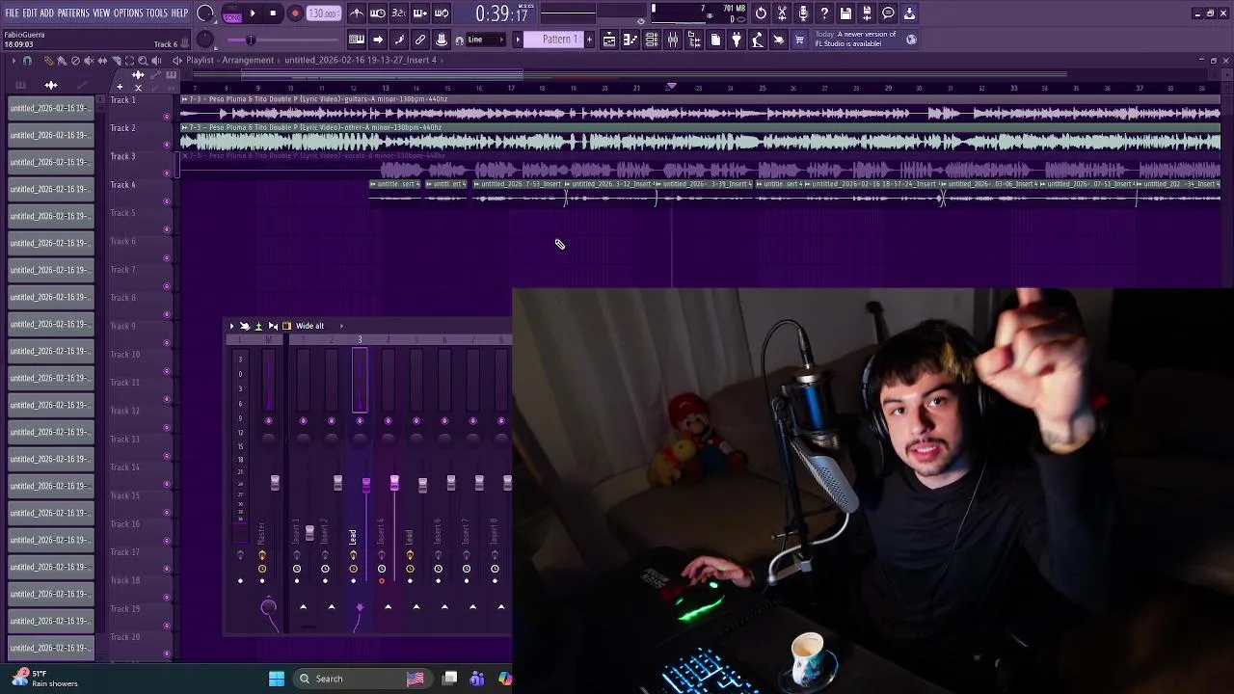Save project with the floppy icon
The height and width of the screenshot is (694, 1234).
pyautogui.click(x=845, y=13)
